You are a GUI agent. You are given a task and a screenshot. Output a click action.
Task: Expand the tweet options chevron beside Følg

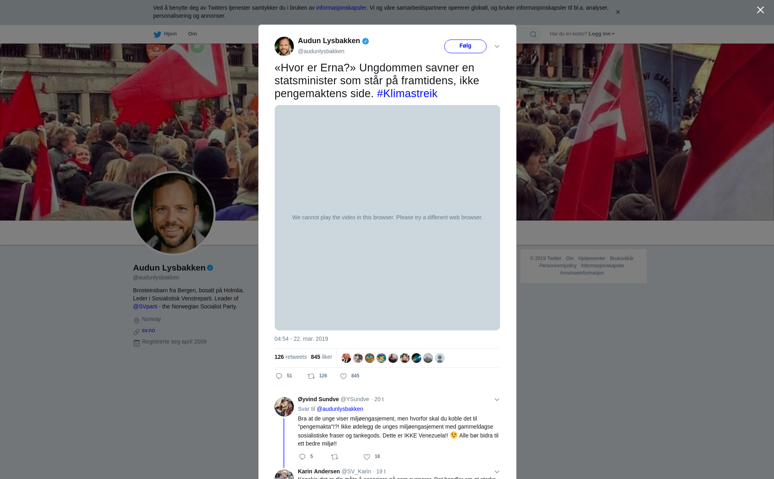pos(497,46)
